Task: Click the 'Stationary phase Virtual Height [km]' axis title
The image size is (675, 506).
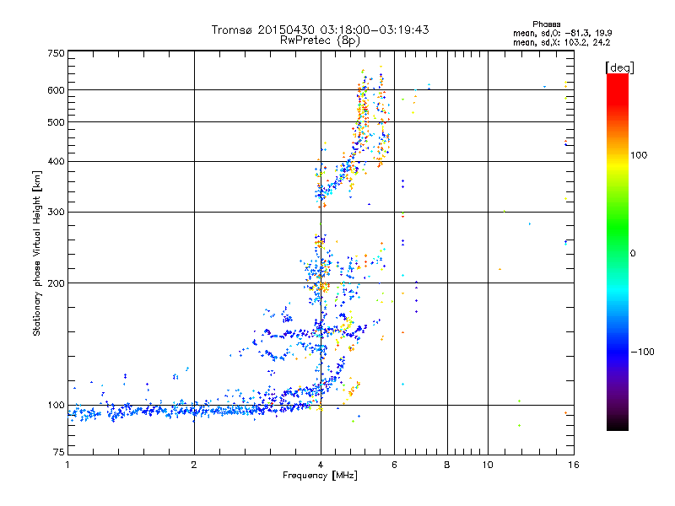Action: point(37,253)
